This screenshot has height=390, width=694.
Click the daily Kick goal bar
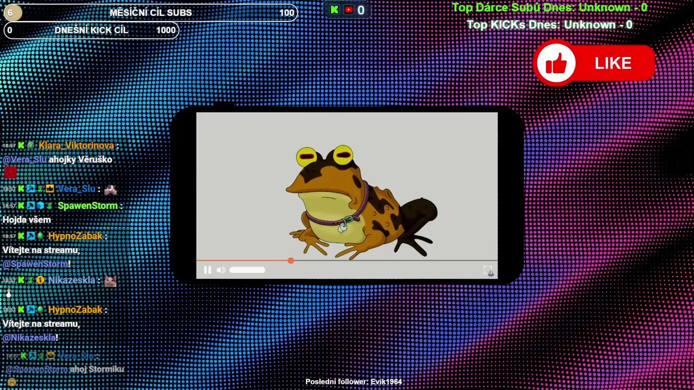(91, 30)
